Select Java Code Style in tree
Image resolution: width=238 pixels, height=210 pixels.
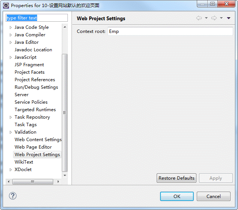pos(31,27)
